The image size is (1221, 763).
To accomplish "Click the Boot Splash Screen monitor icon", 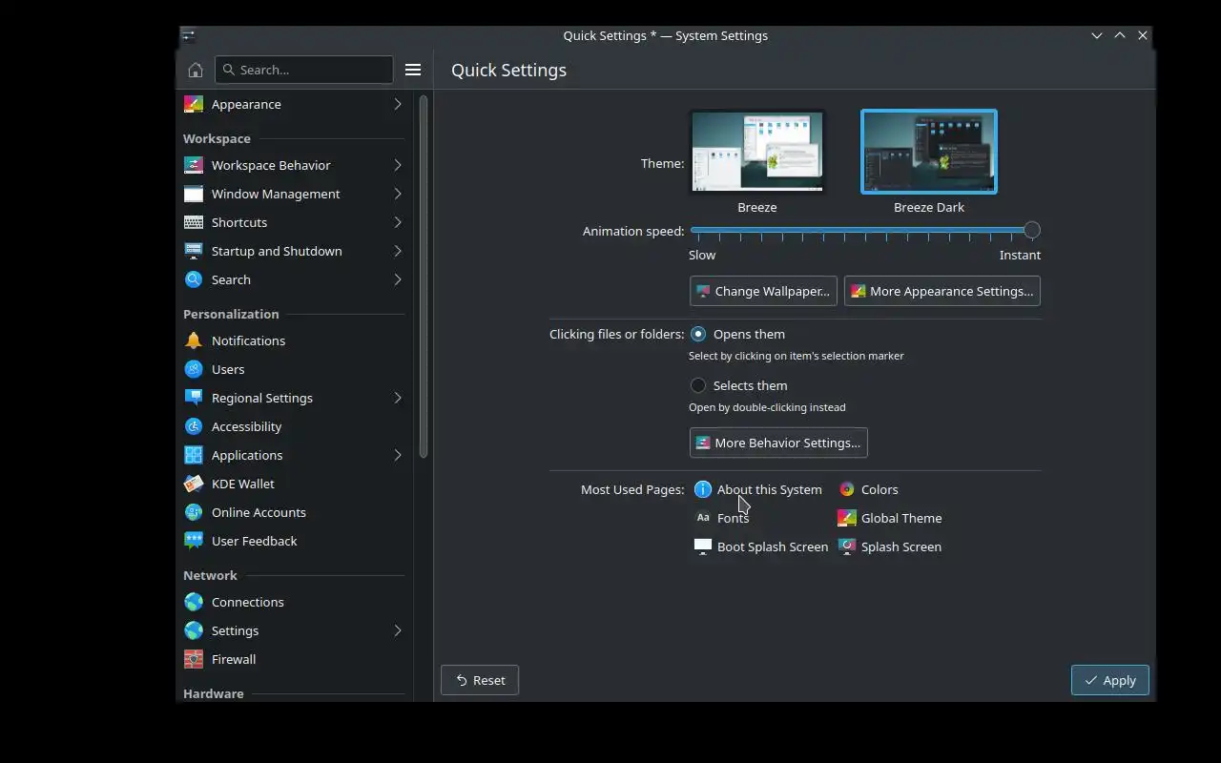I will [x=703, y=546].
